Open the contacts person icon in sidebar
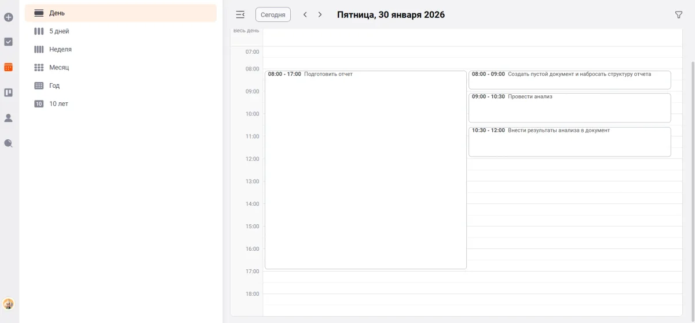Image resolution: width=695 pixels, height=323 pixels. tap(9, 118)
